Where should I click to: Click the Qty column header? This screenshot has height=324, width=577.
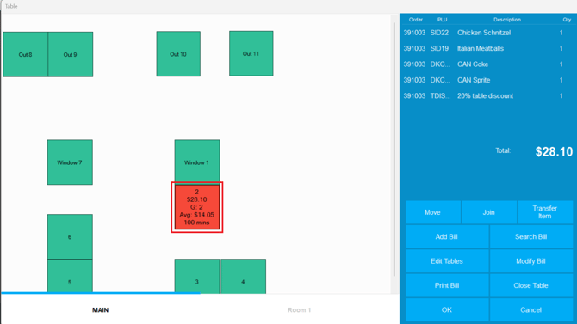tap(567, 20)
